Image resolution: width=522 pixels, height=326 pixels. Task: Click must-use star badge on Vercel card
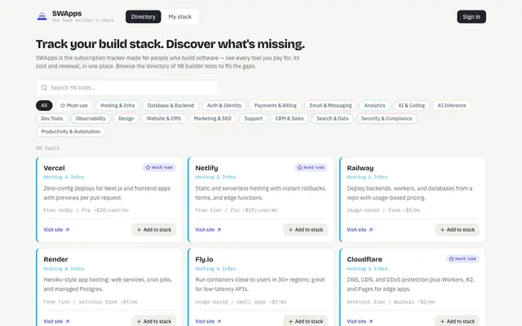(x=160, y=167)
